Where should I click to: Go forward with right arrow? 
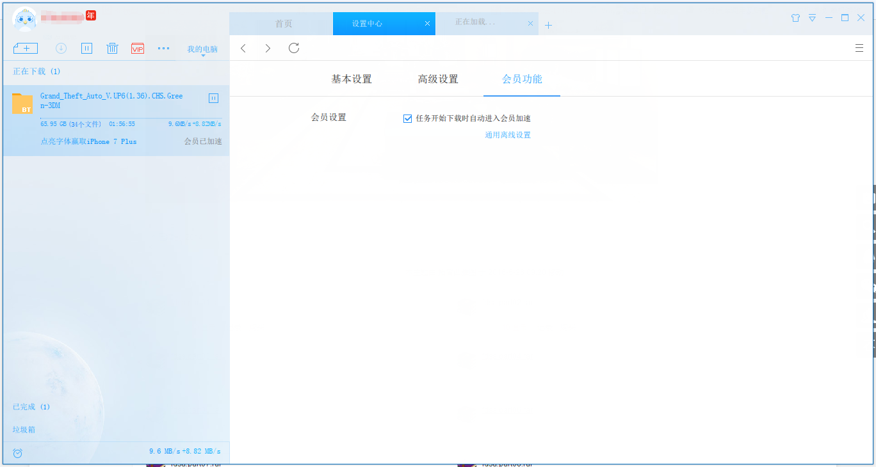tap(268, 48)
